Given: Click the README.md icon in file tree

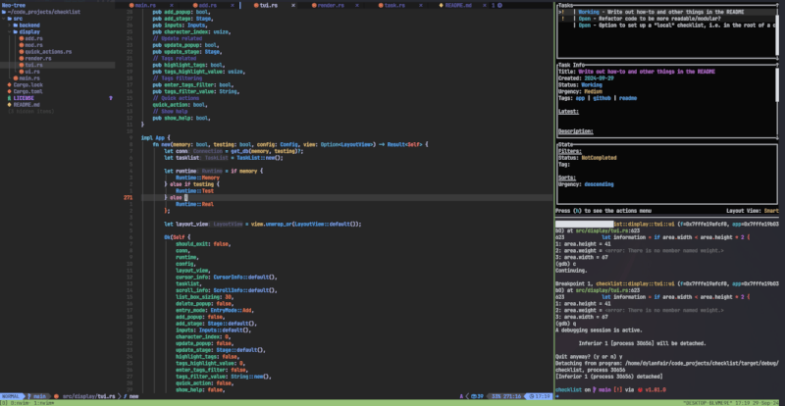Looking at the screenshot, I should pos(9,104).
